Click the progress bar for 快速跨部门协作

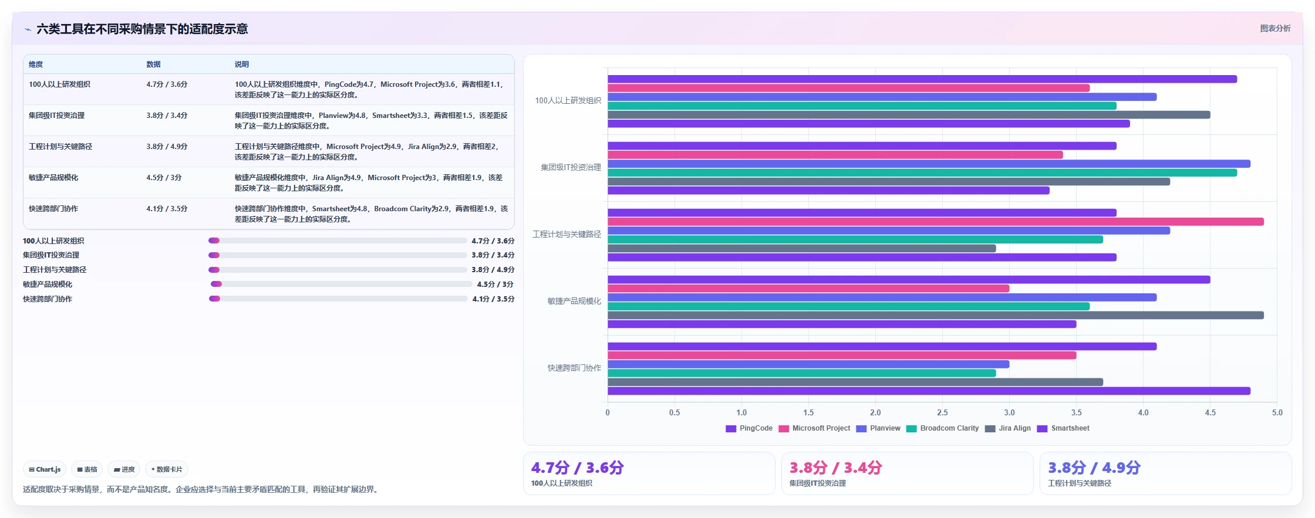338,299
